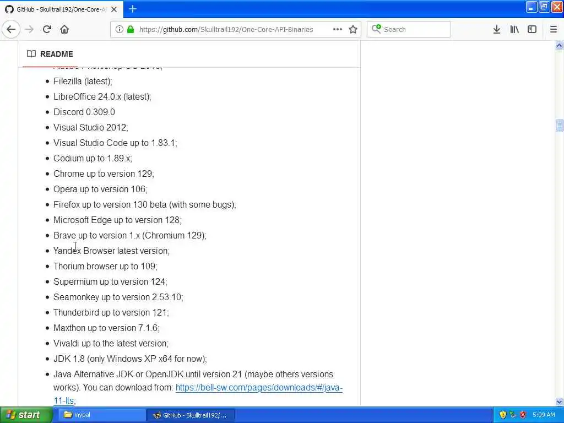Click the README book icon
Screen dimensions: 564x423
coord(31,54)
